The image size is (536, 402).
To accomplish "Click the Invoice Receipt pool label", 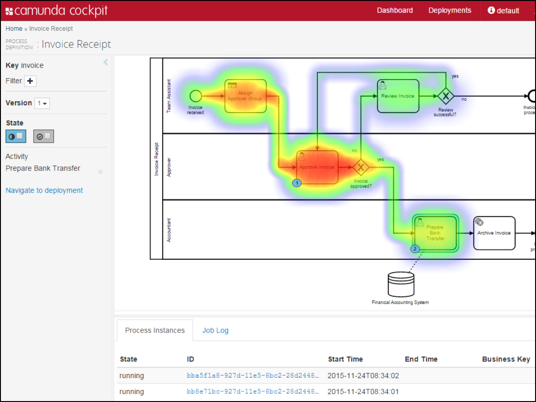I will (157, 159).
